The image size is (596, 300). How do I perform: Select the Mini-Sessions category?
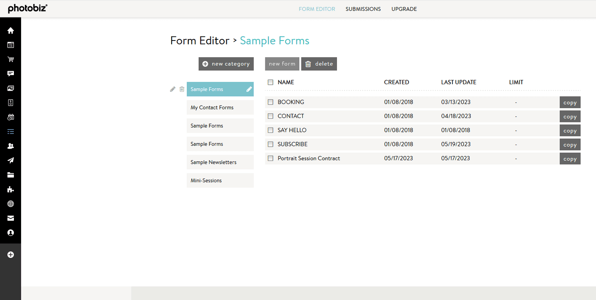coord(220,180)
